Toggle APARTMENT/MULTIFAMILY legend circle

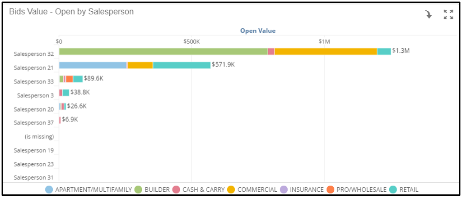click(x=49, y=189)
